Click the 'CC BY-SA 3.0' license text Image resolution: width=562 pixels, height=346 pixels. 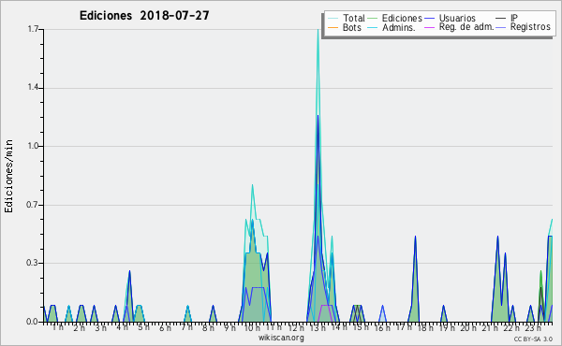pos(533,339)
